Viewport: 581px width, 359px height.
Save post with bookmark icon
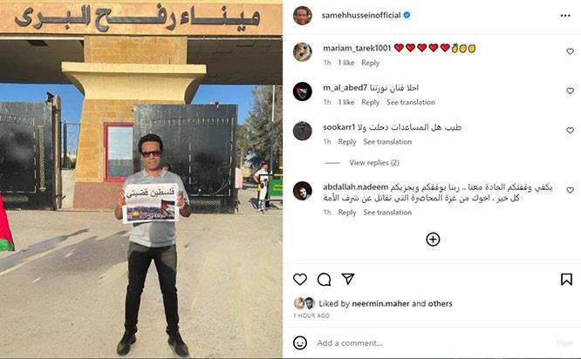click(x=566, y=280)
